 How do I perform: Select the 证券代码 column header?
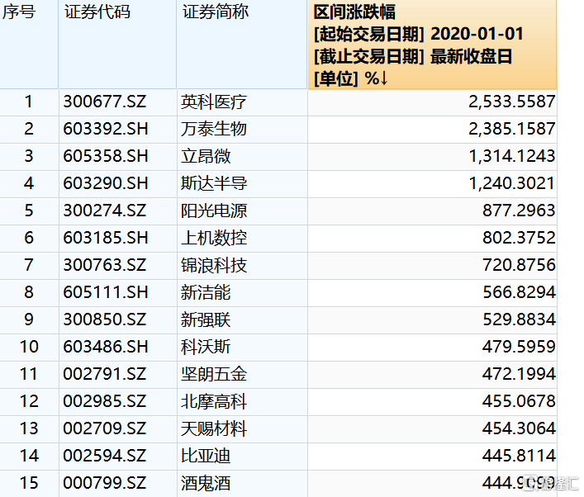pyautogui.click(x=117, y=45)
